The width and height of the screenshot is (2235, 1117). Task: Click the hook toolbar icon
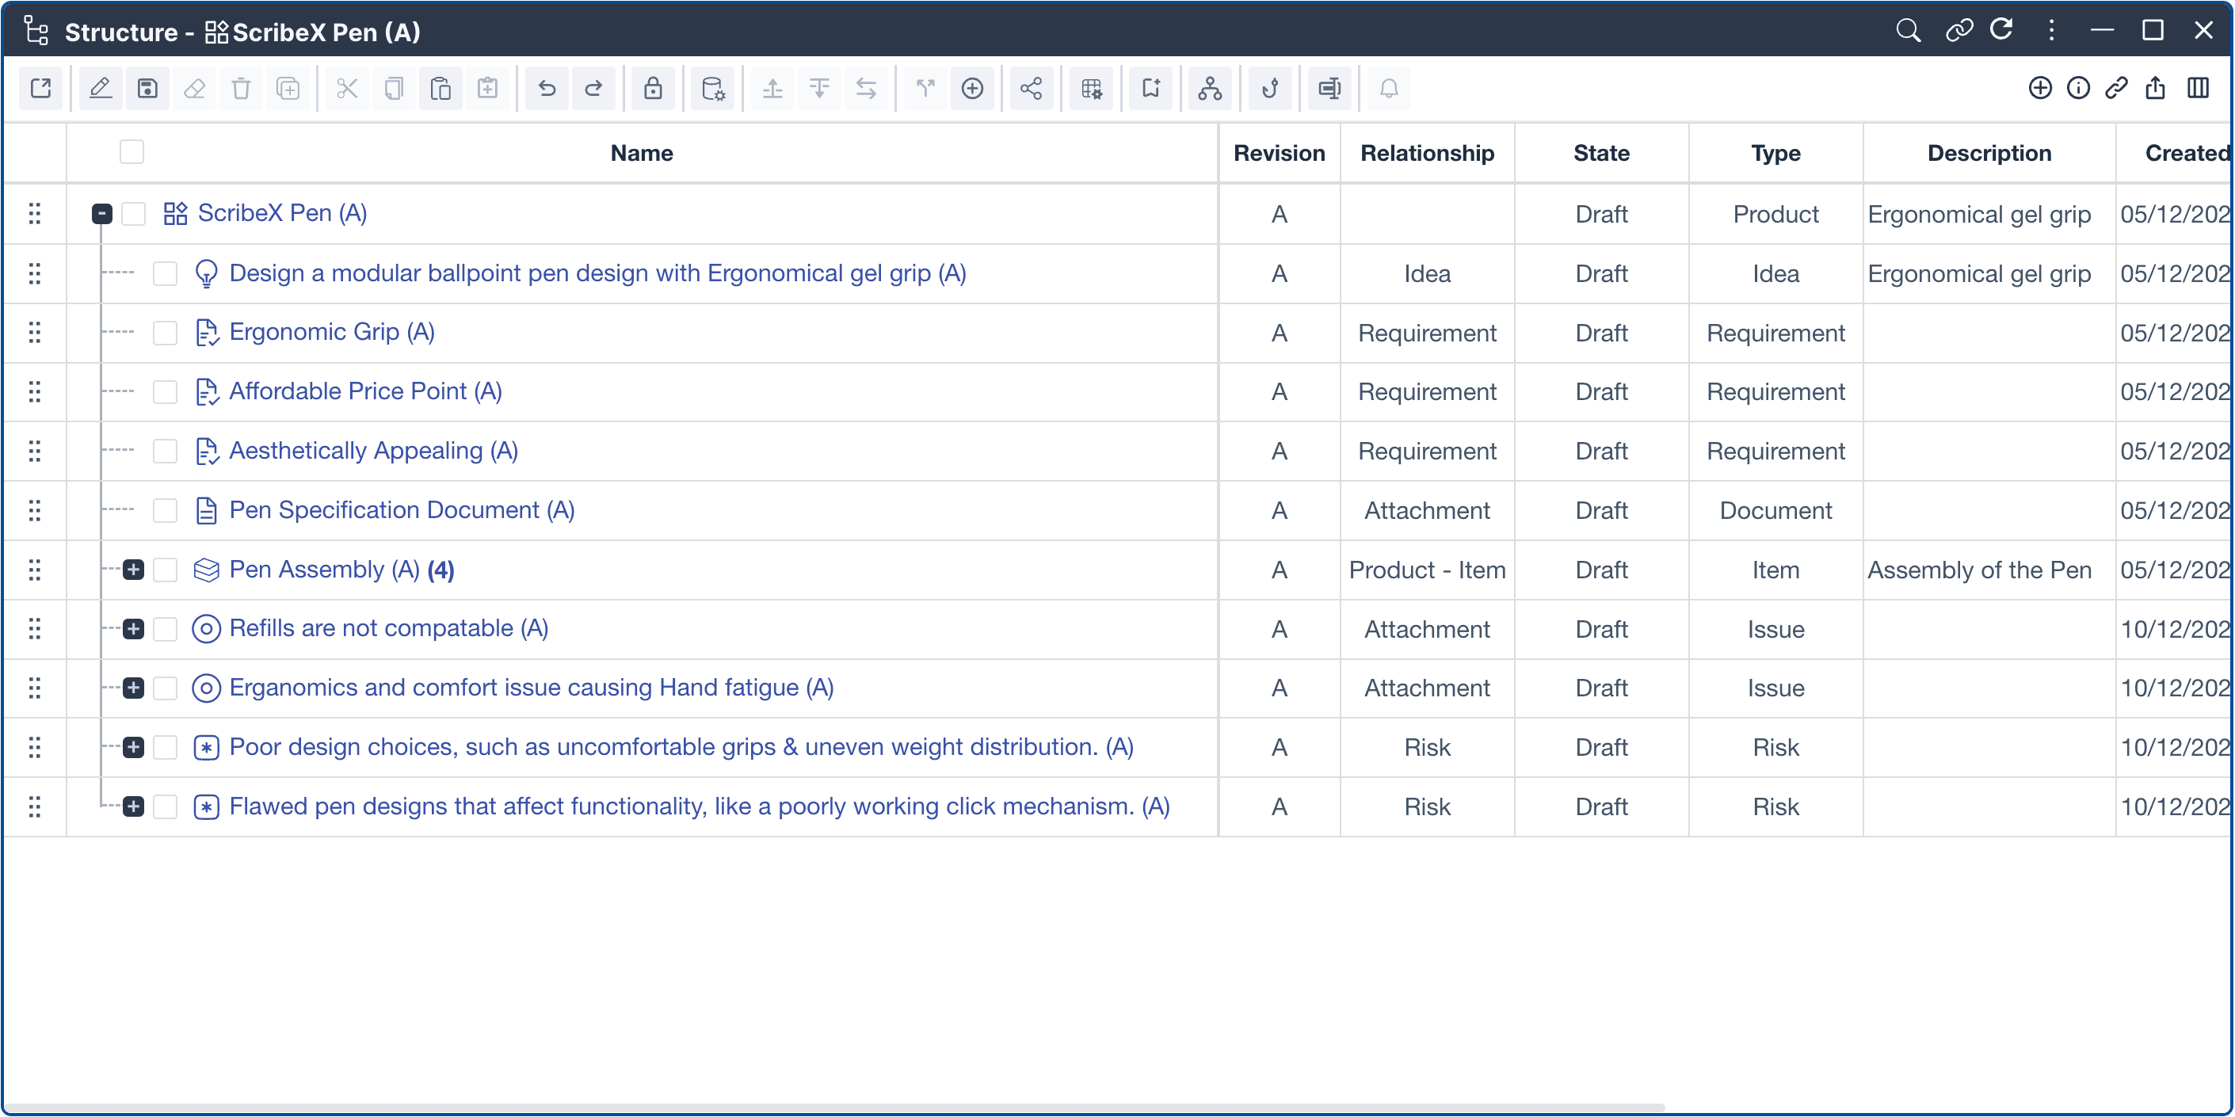pos(1270,89)
